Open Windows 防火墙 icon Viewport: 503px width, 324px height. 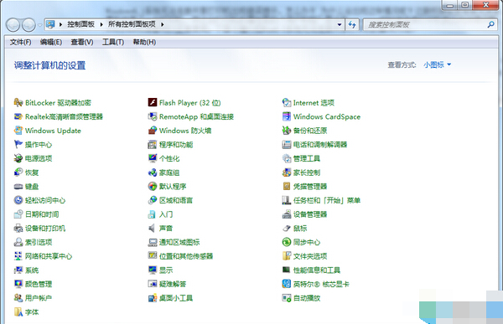click(x=153, y=131)
